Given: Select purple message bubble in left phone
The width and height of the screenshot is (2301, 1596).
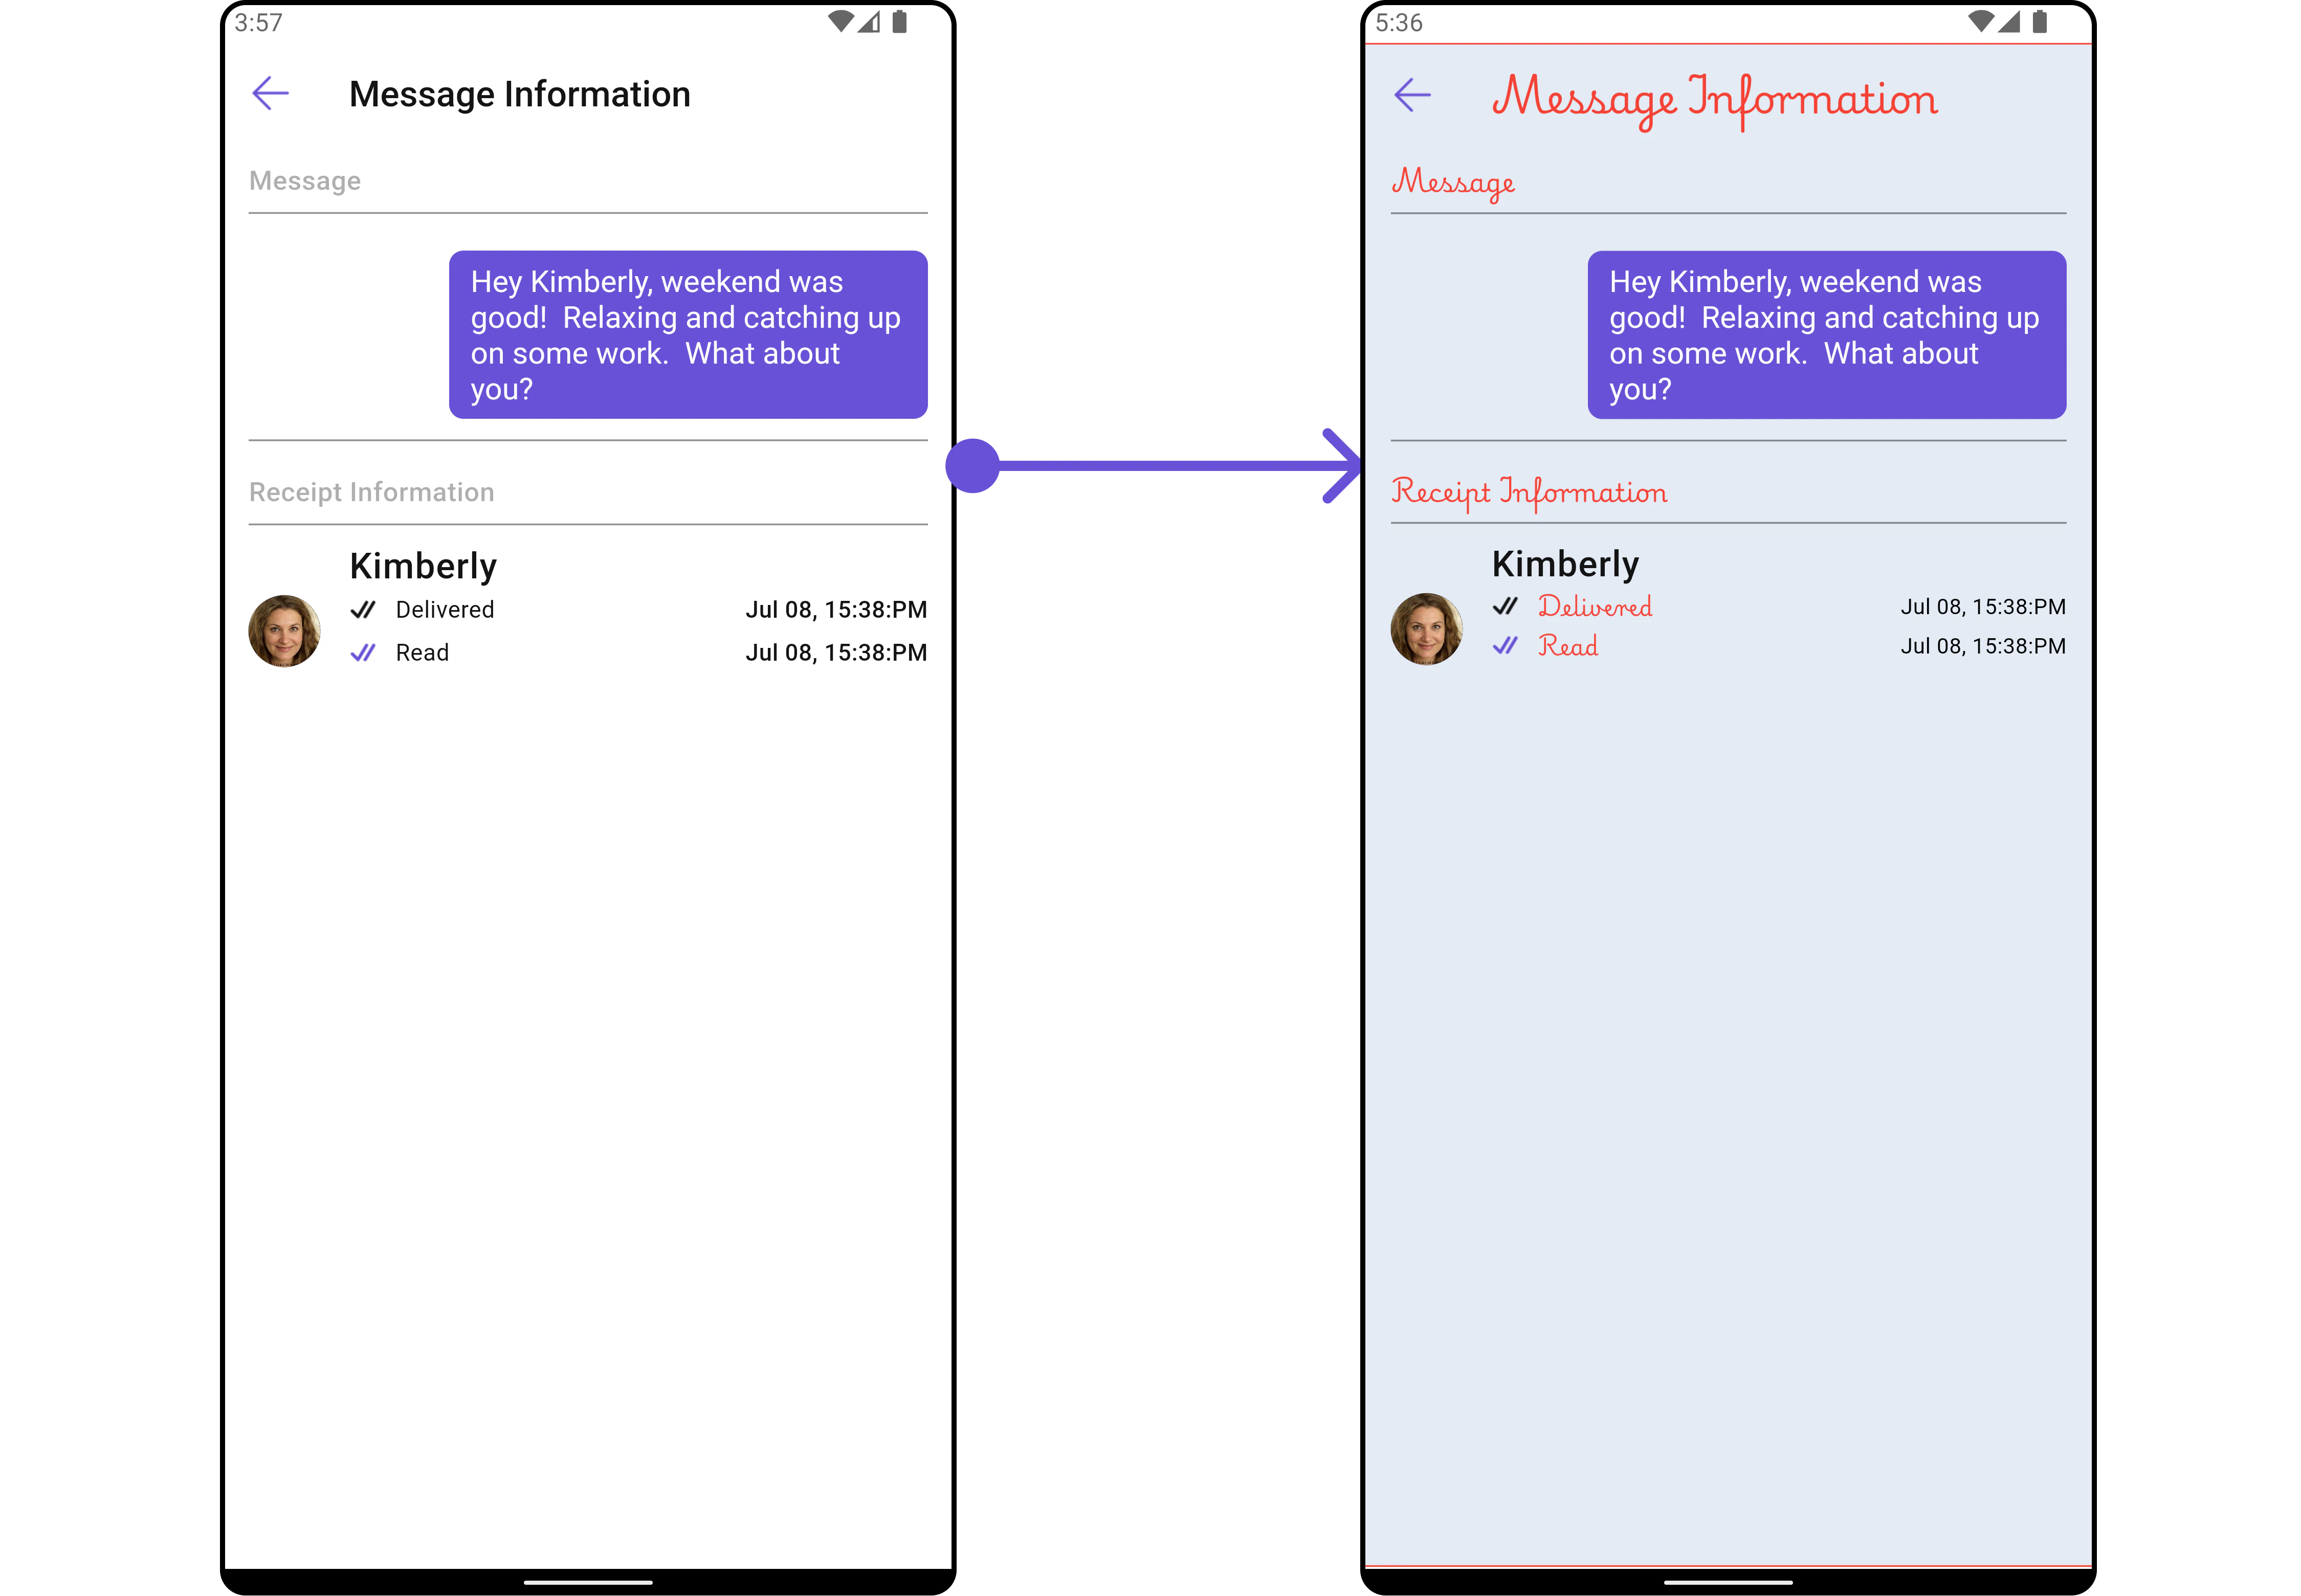Looking at the screenshot, I should tap(688, 335).
